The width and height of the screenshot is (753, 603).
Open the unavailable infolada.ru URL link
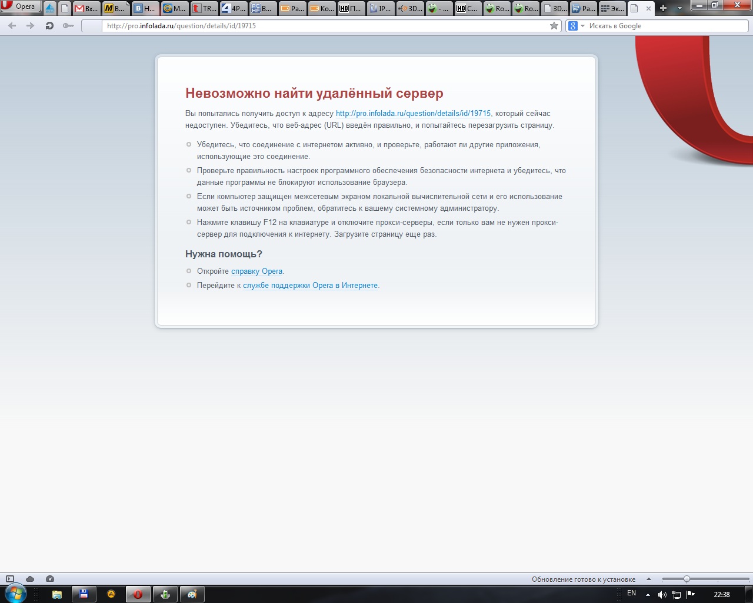413,113
